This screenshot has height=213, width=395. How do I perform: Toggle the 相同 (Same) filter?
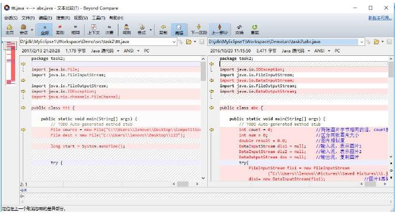pyautogui.click(x=75, y=29)
